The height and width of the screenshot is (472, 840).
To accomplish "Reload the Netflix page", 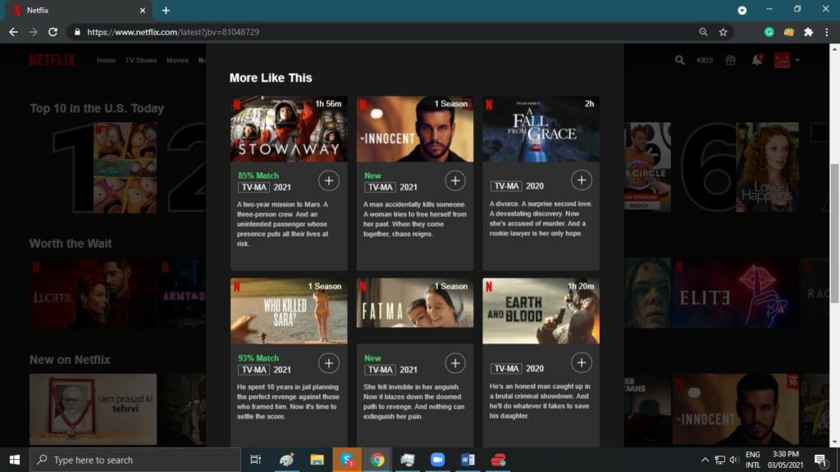I will point(53,32).
